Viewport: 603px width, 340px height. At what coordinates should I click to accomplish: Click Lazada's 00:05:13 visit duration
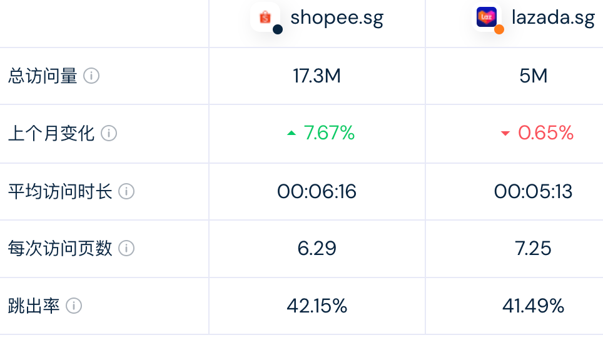533,191
